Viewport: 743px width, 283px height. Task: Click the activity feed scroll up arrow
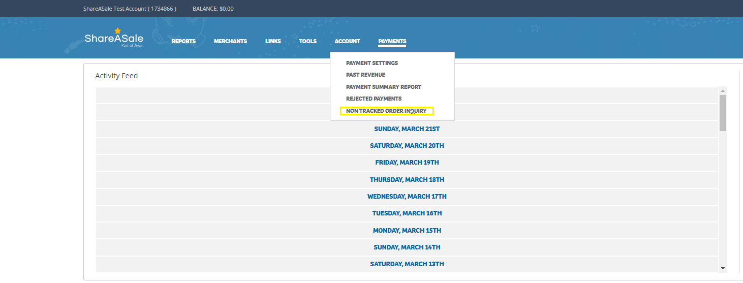[723, 91]
